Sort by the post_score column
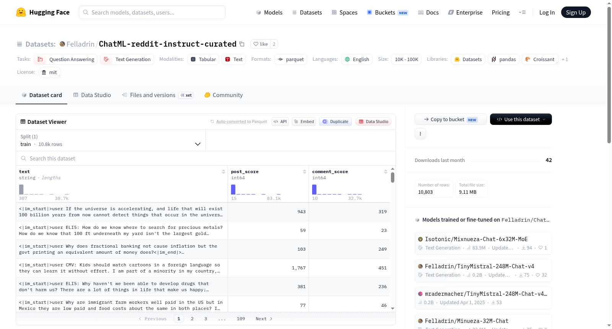This screenshot has height=329, width=612. (x=304, y=172)
